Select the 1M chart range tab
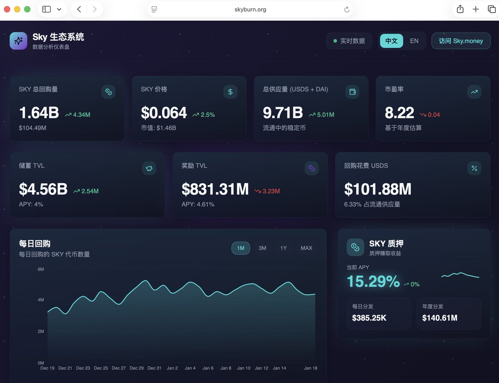The image size is (499, 383). pos(241,248)
